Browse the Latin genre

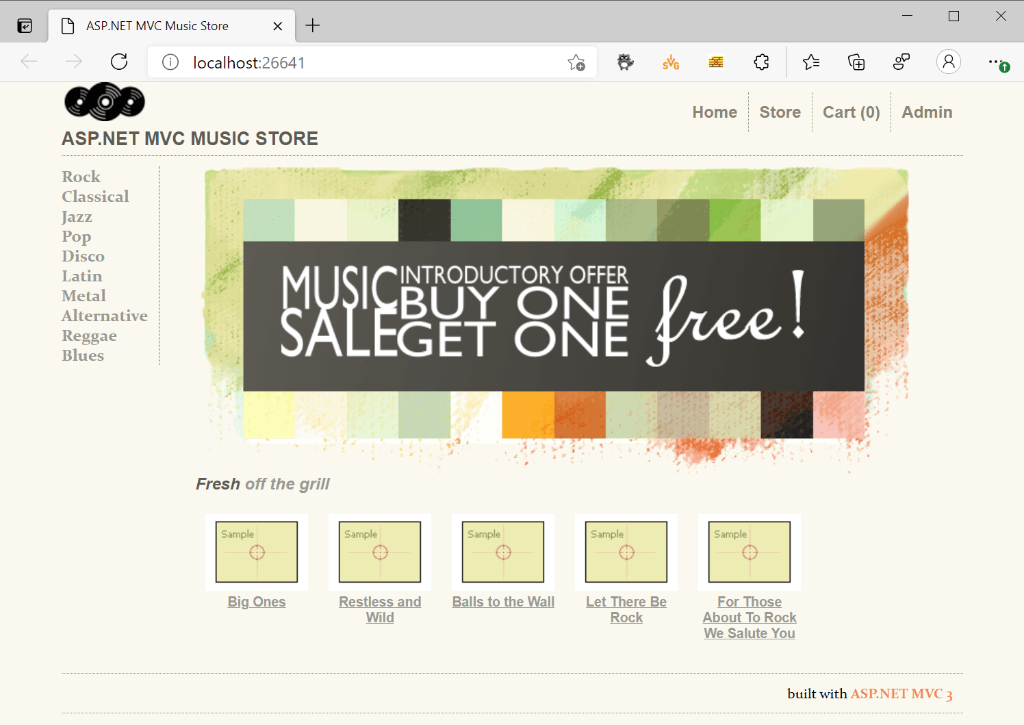coord(81,276)
